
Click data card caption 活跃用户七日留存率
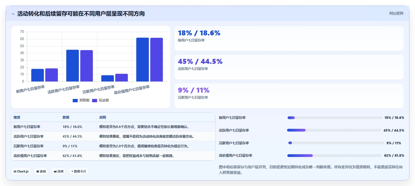(193, 69)
